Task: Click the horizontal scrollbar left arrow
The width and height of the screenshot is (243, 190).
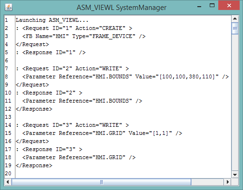Action: 8,182
